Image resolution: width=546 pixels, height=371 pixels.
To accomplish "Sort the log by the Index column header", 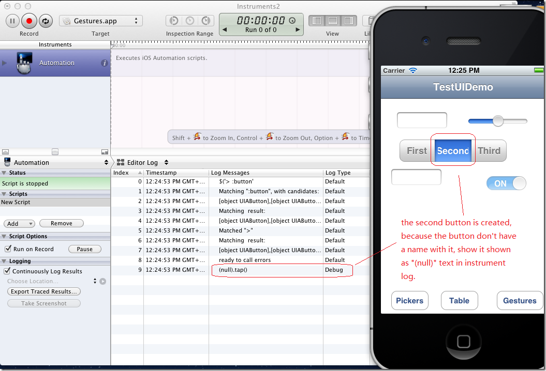I will (x=127, y=173).
